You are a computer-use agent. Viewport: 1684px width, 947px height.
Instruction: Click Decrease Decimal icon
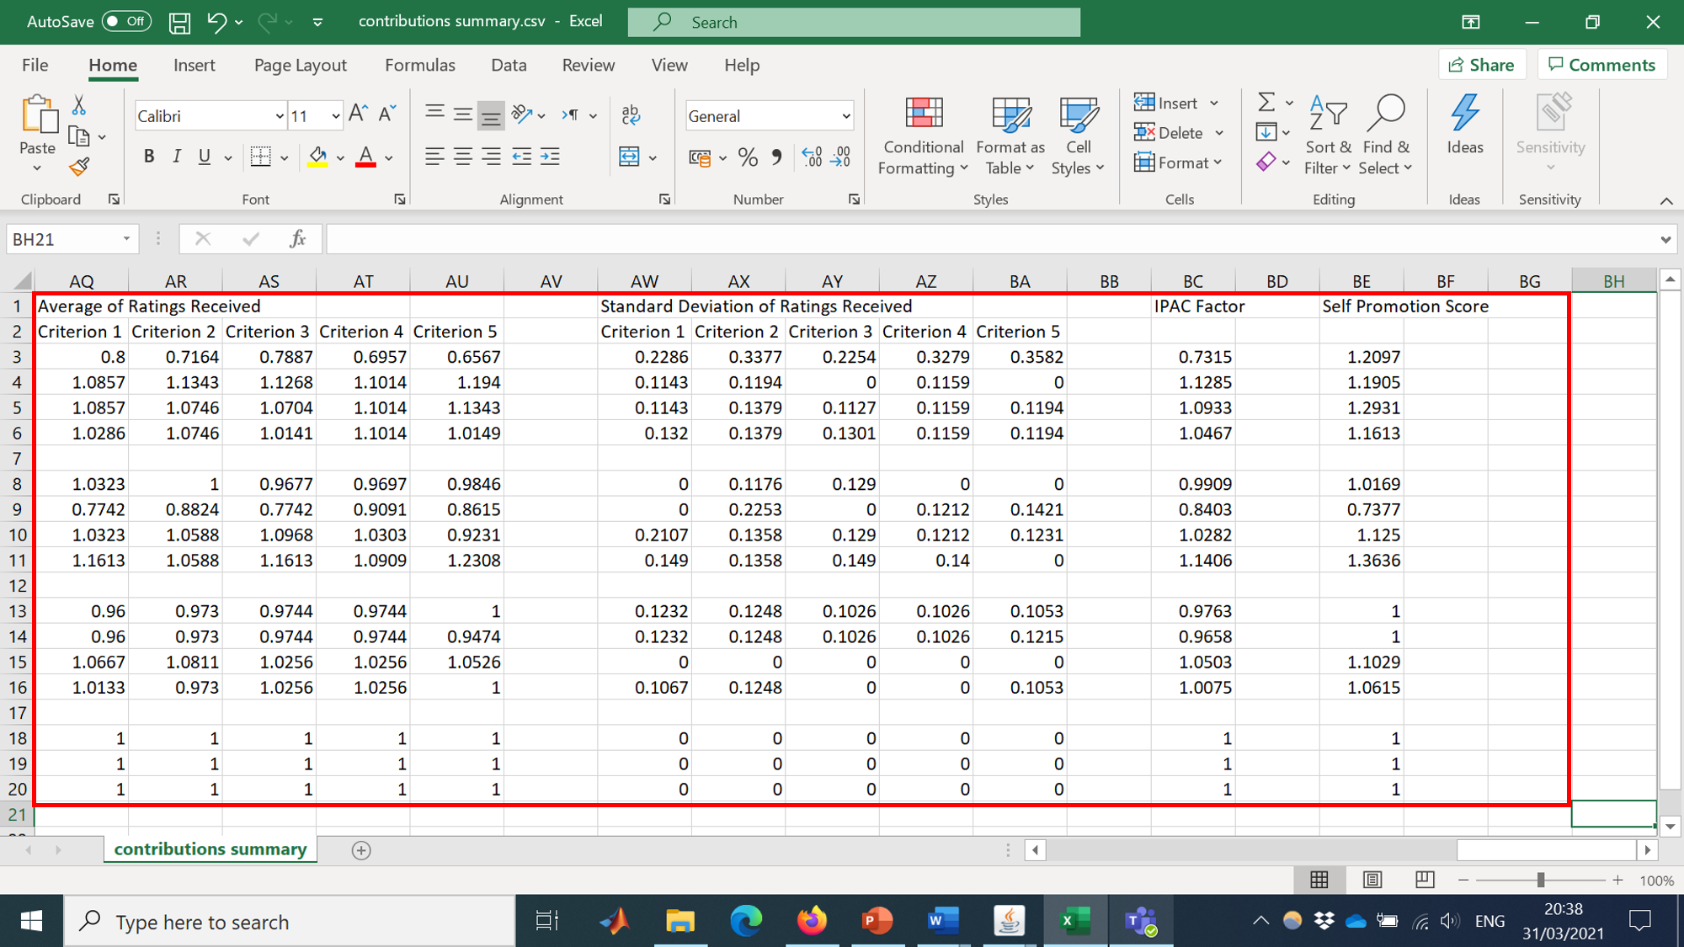[x=840, y=157]
